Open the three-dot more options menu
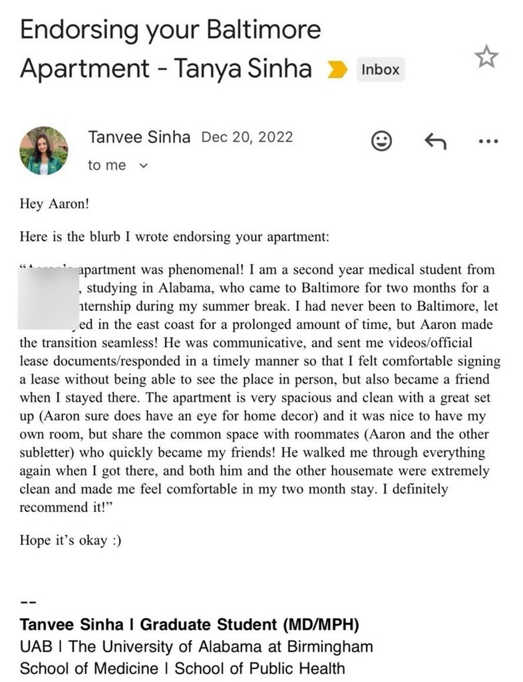Screen dimensions: 523x682 point(488,141)
